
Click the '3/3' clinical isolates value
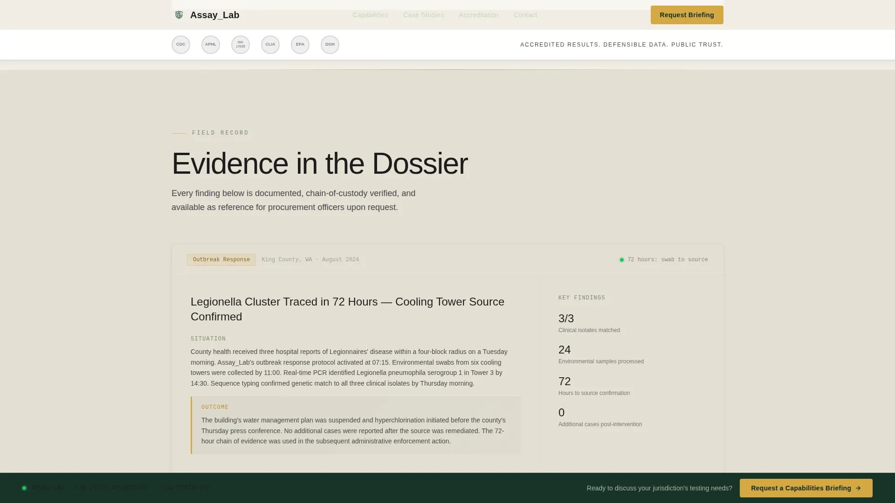click(x=566, y=319)
